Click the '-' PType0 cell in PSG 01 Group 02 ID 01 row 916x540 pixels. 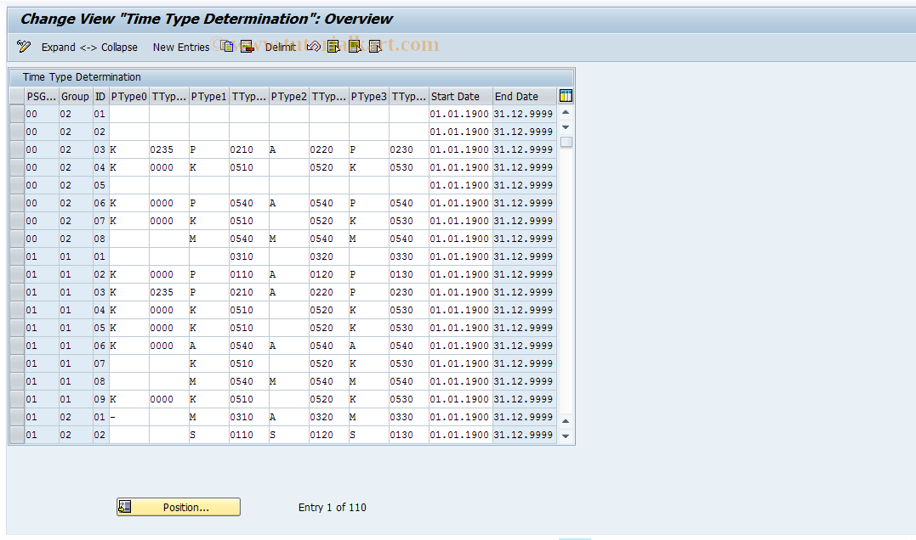[x=129, y=418]
